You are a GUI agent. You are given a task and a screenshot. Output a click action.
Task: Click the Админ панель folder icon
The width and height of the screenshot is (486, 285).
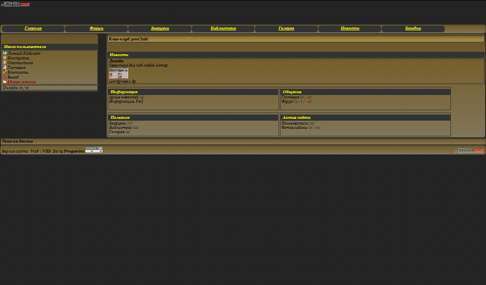[5, 82]
